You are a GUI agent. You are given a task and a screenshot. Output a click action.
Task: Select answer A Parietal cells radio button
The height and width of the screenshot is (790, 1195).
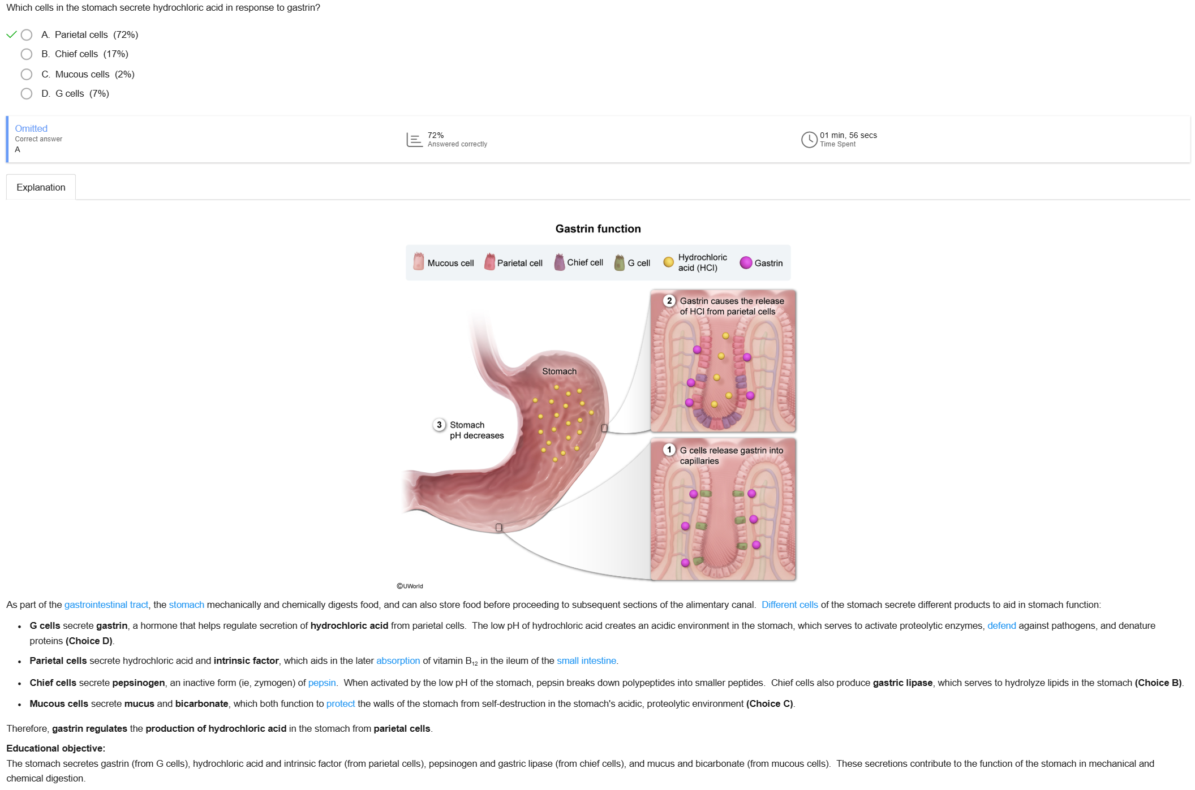pyautogui.click(x=27, y=35)
